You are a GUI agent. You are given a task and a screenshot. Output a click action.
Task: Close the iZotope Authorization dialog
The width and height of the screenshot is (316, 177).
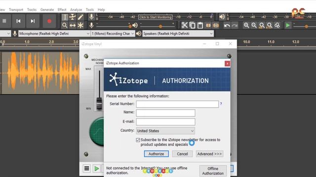227,63
